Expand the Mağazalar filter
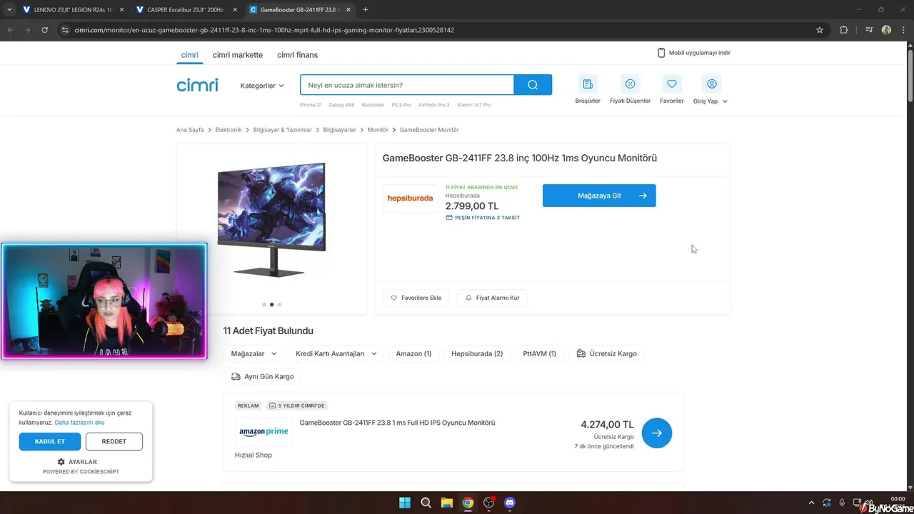Viewport: 914px width, 514px height. point(253,353)
